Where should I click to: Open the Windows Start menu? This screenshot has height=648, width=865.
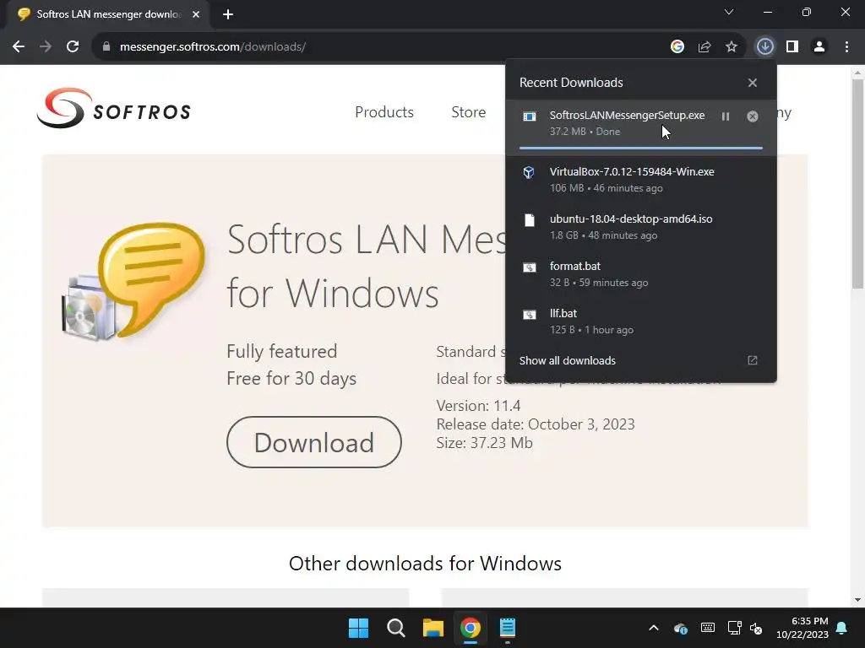358,628
